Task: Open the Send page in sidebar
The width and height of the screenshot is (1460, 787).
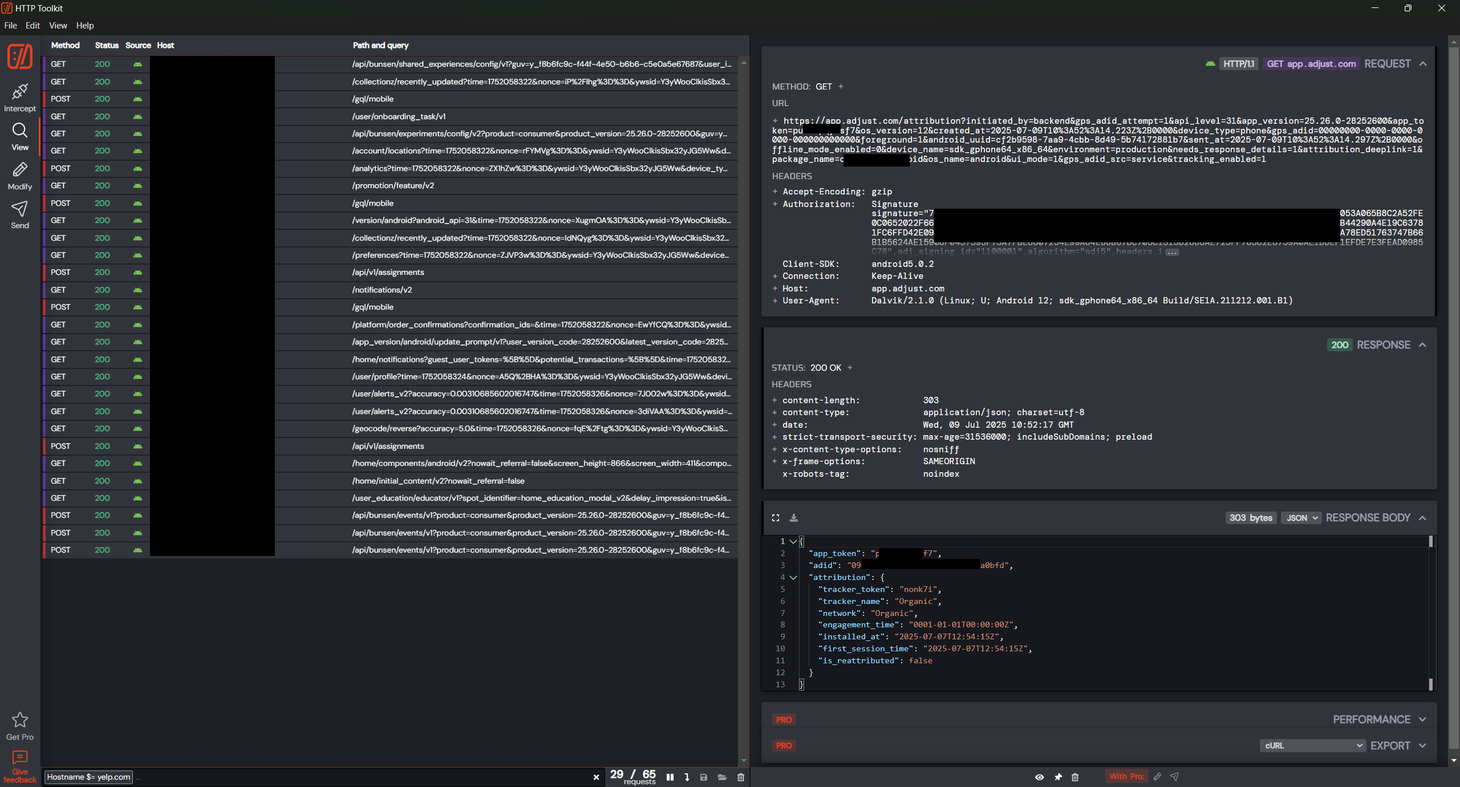Action: [x=20, y=215]
